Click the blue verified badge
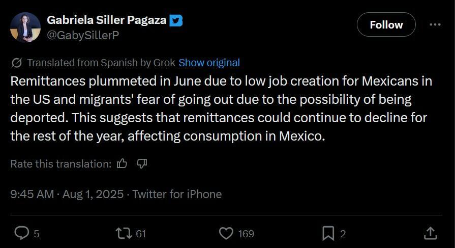The height and width of the screenshot is (248, 455). coord(176,20)
